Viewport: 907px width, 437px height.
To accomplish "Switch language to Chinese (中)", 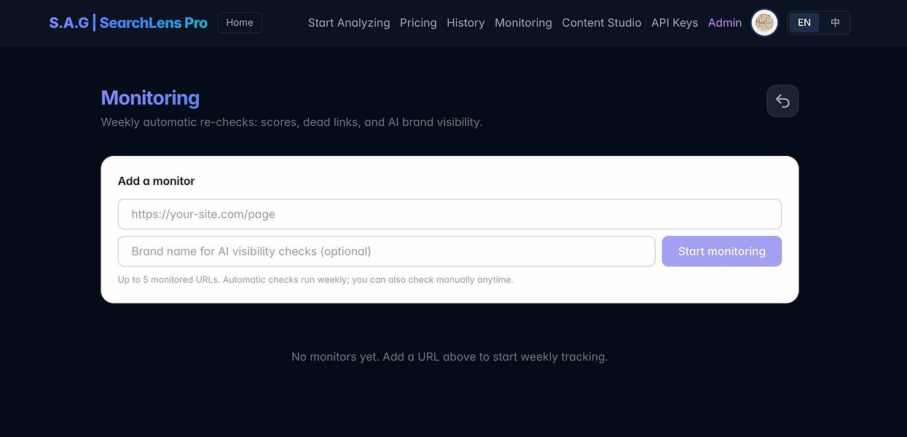I will point(835,23).
